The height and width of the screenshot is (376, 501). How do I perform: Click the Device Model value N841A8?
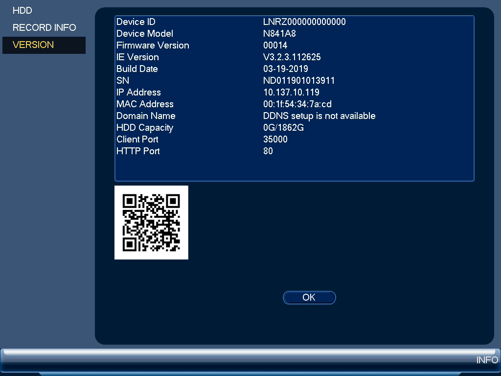pos(279,34)
